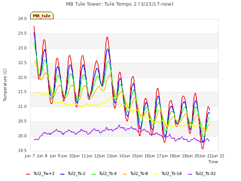Click the 23.5 y-axis tick label
The image size is (241, 181).
pos(22,34)
